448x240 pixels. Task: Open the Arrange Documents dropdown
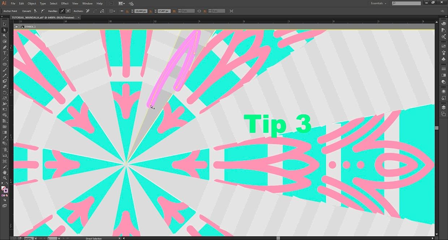click(x=122, y=4)
